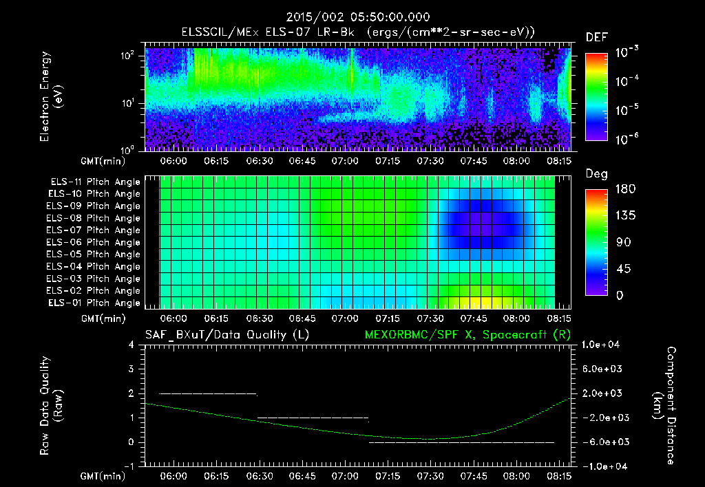Screen dimensions: 705x487
Task: Click the 'Deg' color bar label
Action: (596, 174)
